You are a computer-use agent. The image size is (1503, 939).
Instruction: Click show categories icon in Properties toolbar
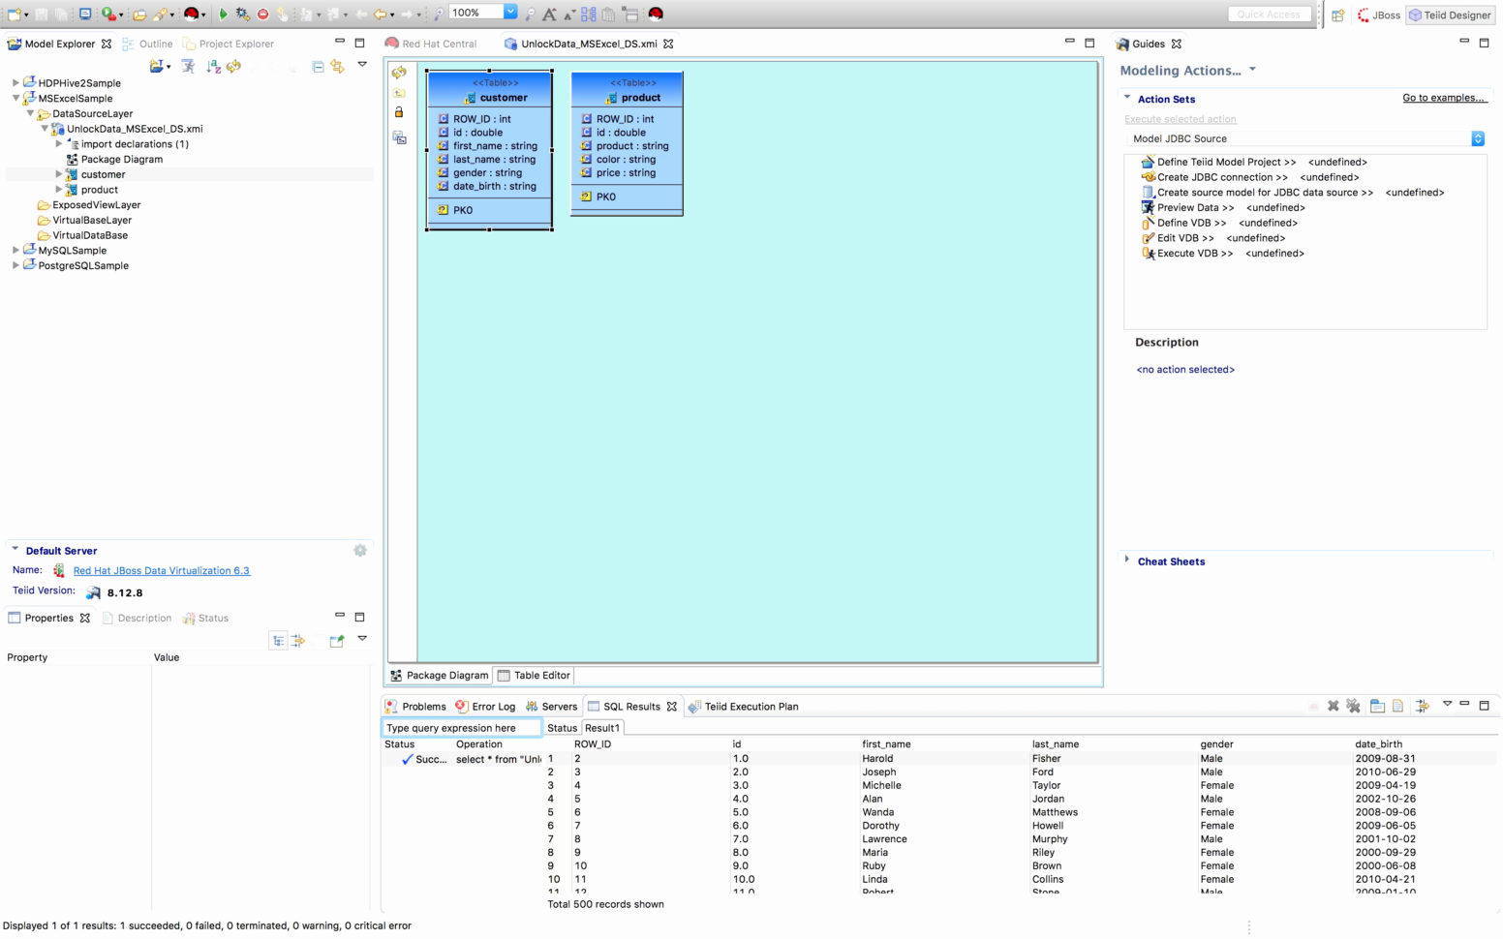278,641
